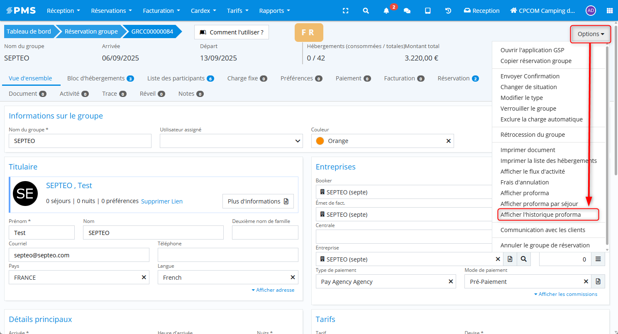Open notifications bell with red badge
Screen dimensions: 618x334
tap(386, 11)
